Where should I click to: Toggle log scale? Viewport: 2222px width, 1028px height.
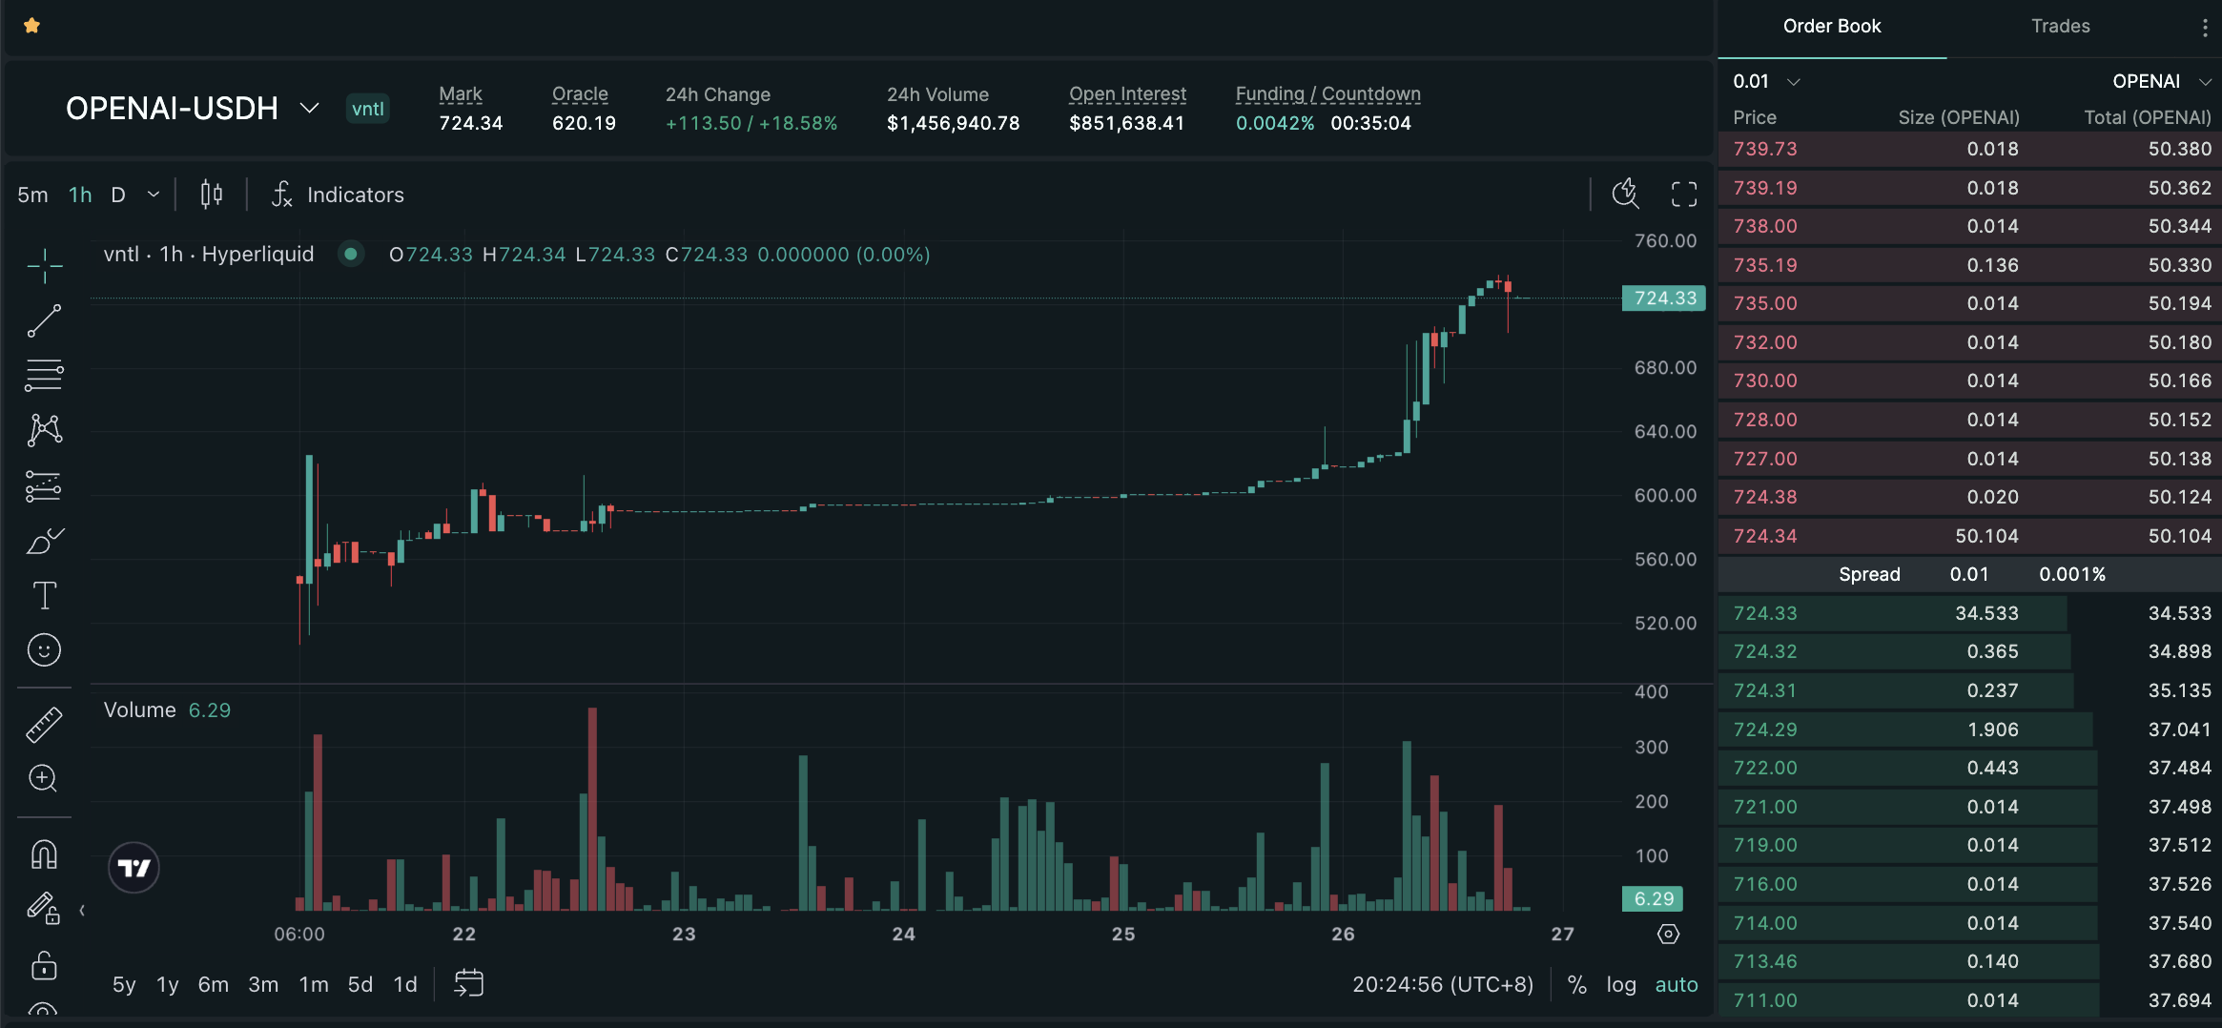click(x=1621, y=985)
